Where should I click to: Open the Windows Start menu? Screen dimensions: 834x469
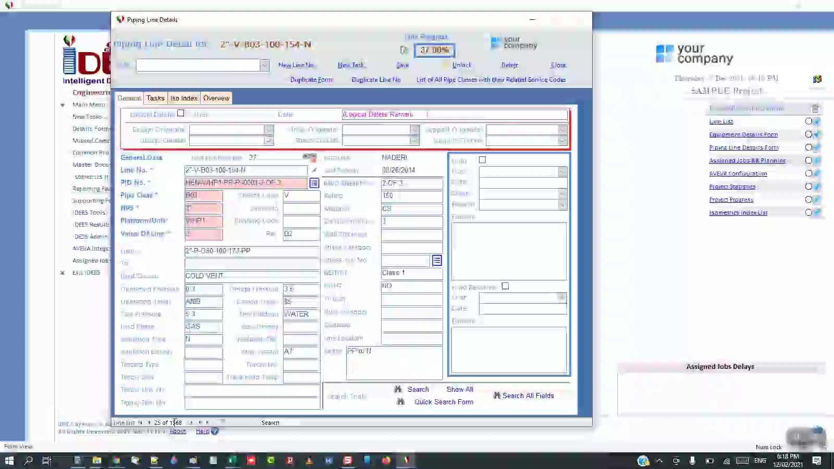point(9,460)
